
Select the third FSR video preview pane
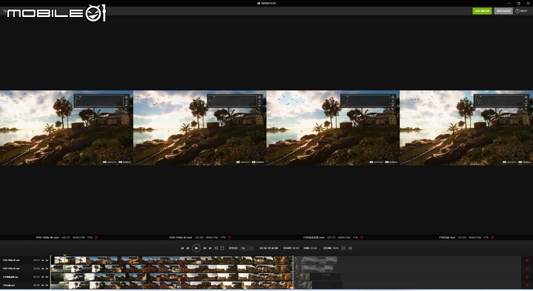click(333, 128)
